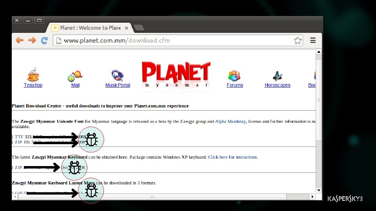The image size is (376, 211).
Task: Open 'Click here for instructions' link
Action: 233,157
